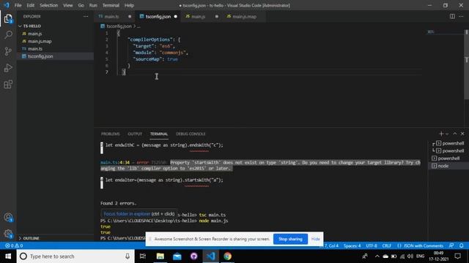Image resolution: width=469 pixels, height=263 pixels.
Task: Open the Windows Start menu
Action: pyautogui.click(x=8, y=256)
